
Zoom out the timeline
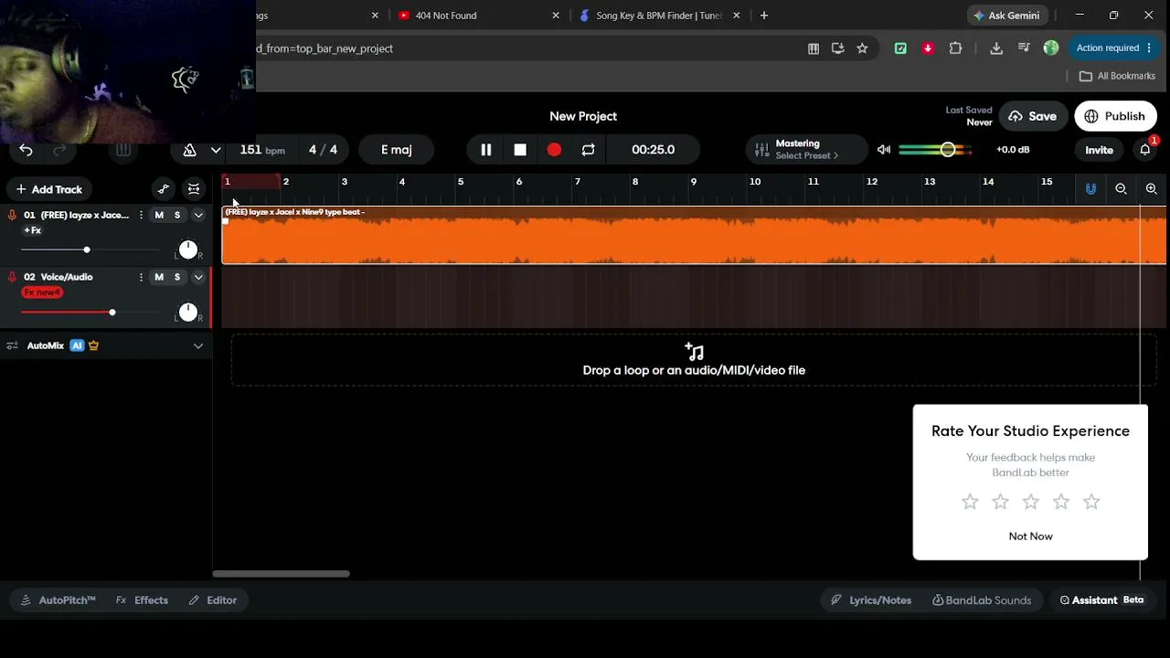coord(1121,189)
